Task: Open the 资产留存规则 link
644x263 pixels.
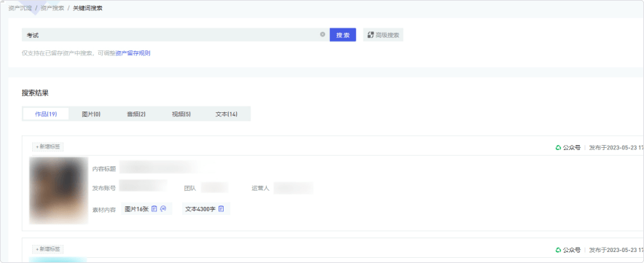Action: click(133, 53)
